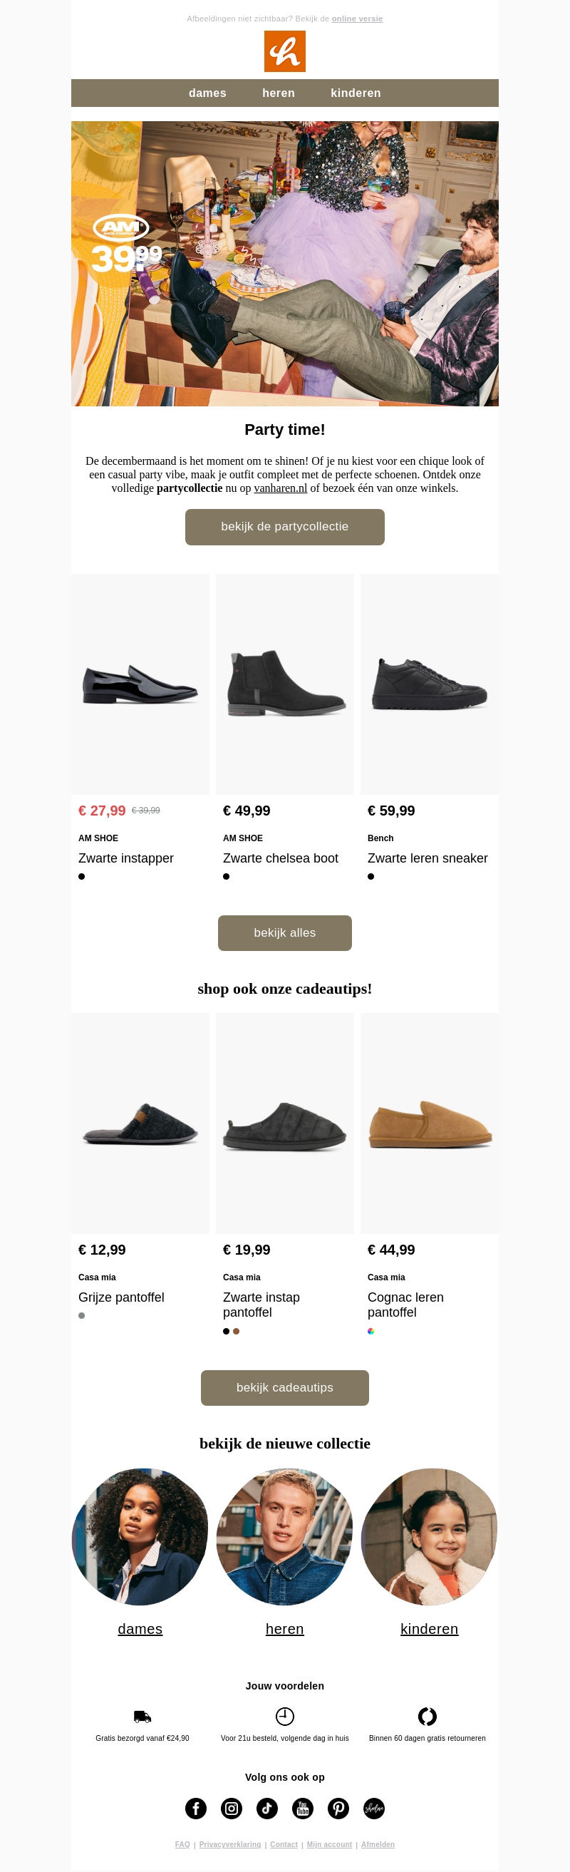Open the YouTube social icon

pos(303,1808)
